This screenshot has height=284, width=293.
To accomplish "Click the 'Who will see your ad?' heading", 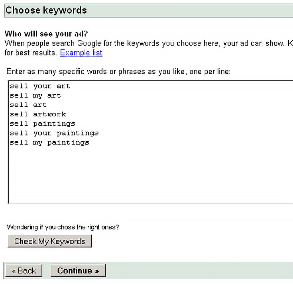I will pyautogui.click(x=46, y=34).
